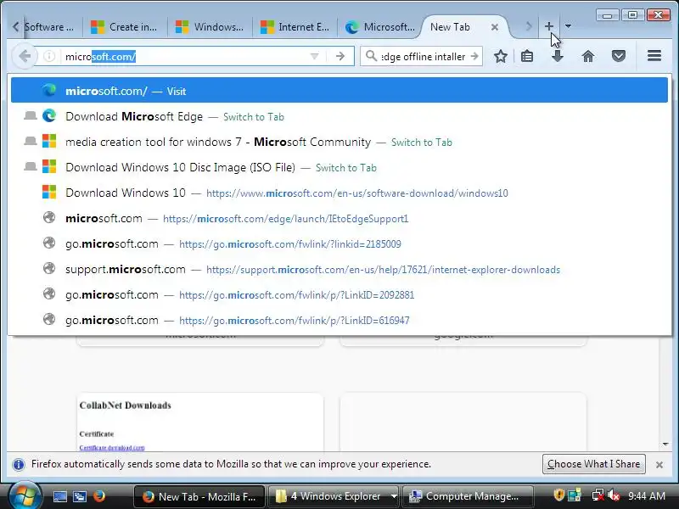Click the 9:44 AM clock
The width and height of the screenshot is (679, 509).
[647, 496]
